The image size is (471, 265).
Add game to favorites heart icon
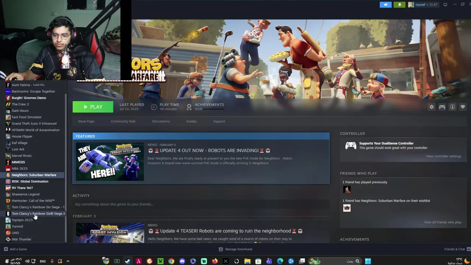(x=463, y=107)
